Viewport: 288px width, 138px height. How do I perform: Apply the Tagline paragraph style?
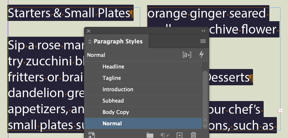pos(143,78)
